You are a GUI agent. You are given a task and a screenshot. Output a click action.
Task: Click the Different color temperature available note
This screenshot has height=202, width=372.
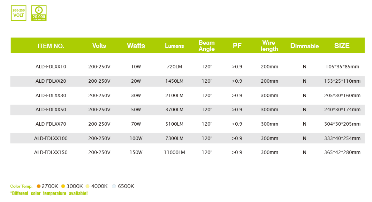[49, 194]
